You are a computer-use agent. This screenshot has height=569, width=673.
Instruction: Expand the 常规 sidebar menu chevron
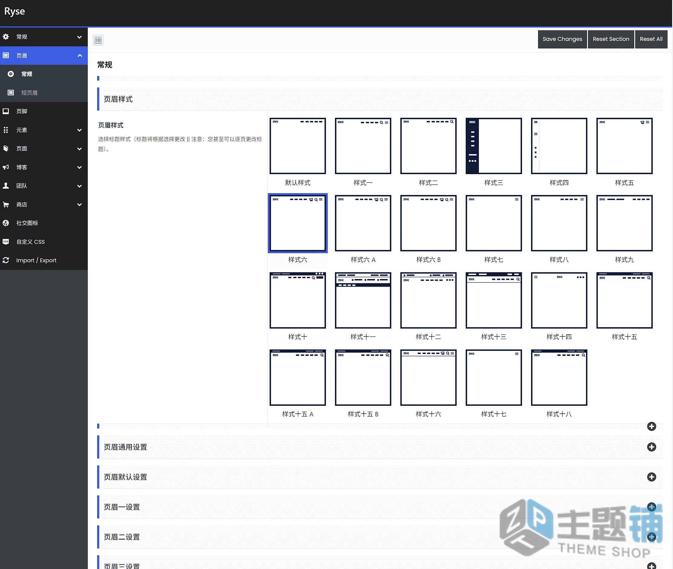pos(79,37)
